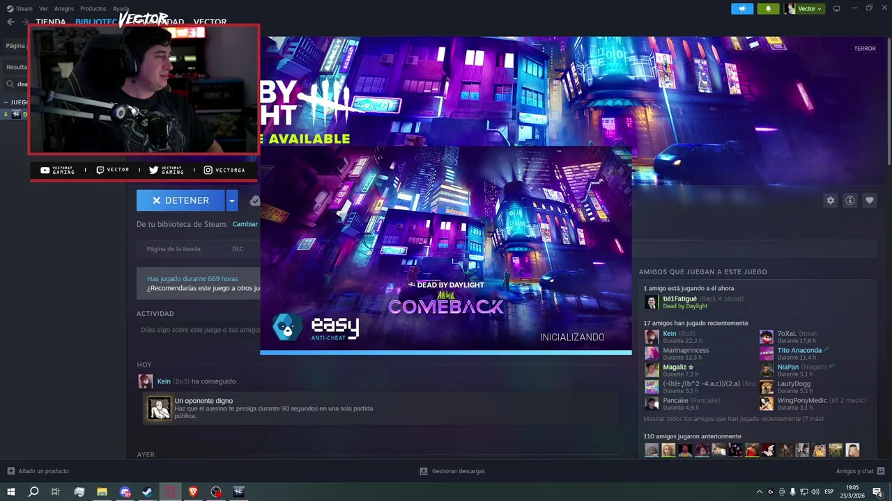Open Task View on taskbar
This screenshot has height=501, width=892.
click(x=56, y=492)
